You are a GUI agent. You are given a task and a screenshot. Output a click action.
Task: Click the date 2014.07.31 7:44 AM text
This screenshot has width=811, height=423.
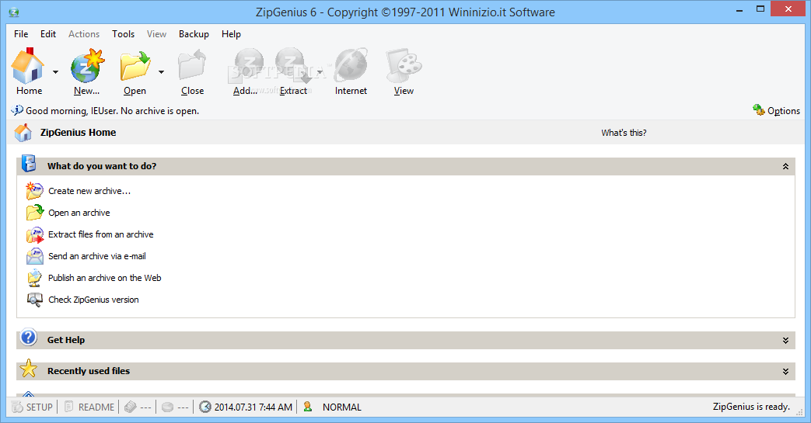coord(253,407)
